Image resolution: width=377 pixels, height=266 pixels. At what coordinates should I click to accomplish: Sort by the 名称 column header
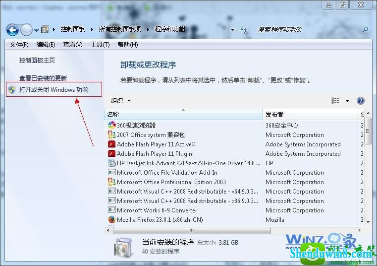point(183,114)
